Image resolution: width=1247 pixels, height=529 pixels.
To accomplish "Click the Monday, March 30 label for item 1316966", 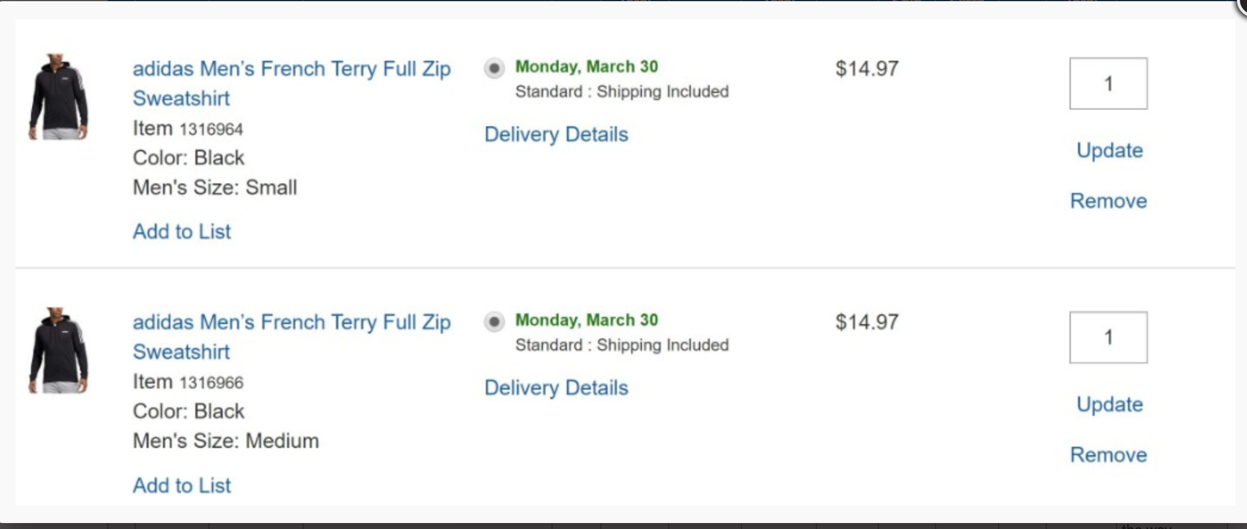I will tap(587, 320).
